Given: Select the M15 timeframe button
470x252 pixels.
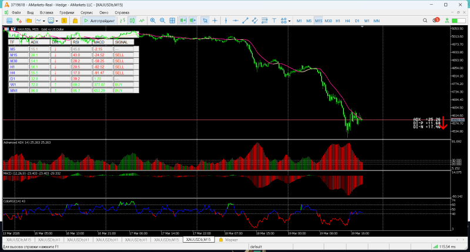Looking at the screenshot, I should (318, 21).
